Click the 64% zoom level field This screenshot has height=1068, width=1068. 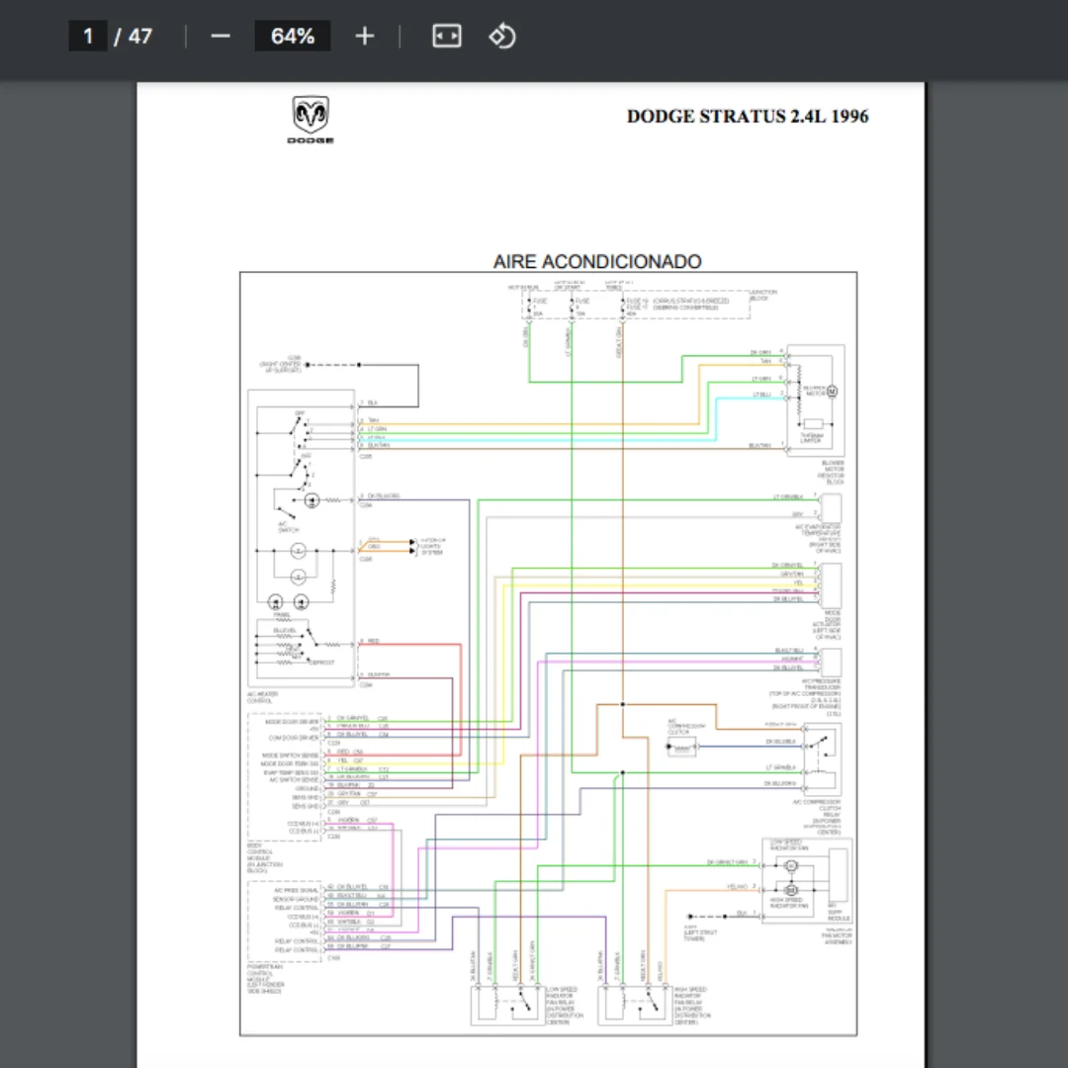coord(293,37)
